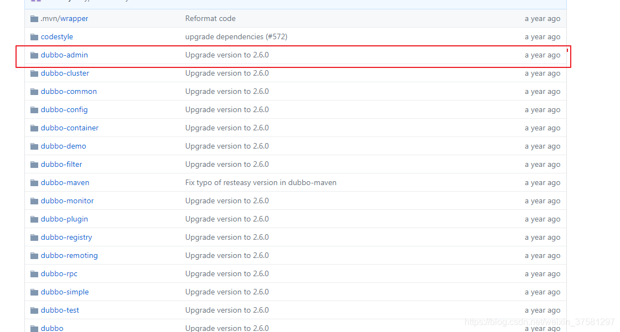Click folder icon beside dubbo-monitor
The image size is (620, 332).
coord(34,201)
